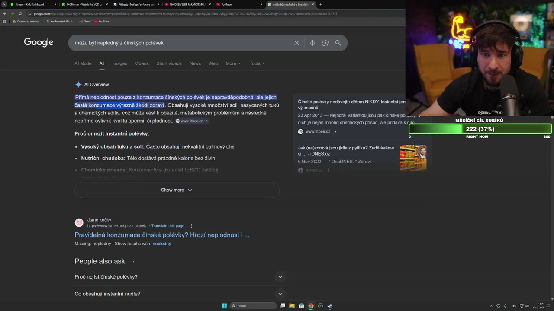Open the Tools dropdown
Screen dimensions: 554x311
(257, 63)
